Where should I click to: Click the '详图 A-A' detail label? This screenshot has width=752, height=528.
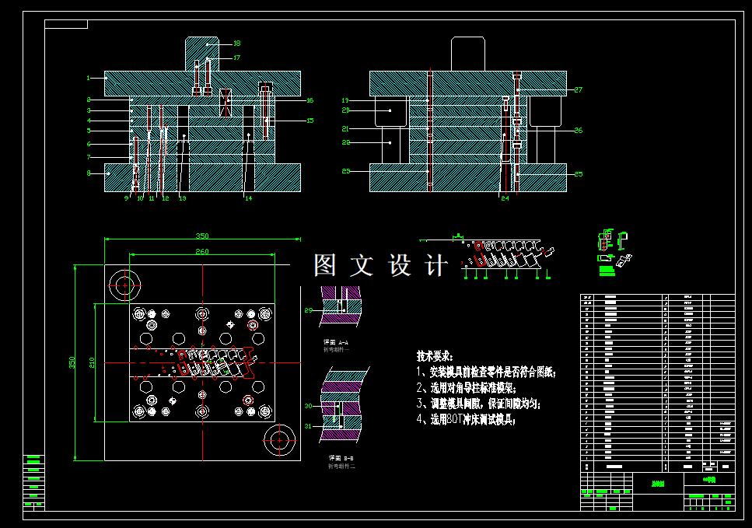[336, 343]
